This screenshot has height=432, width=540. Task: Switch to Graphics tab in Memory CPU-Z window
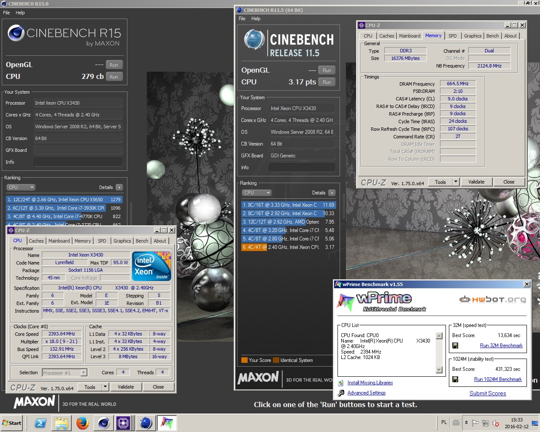(x=473, y=36)
